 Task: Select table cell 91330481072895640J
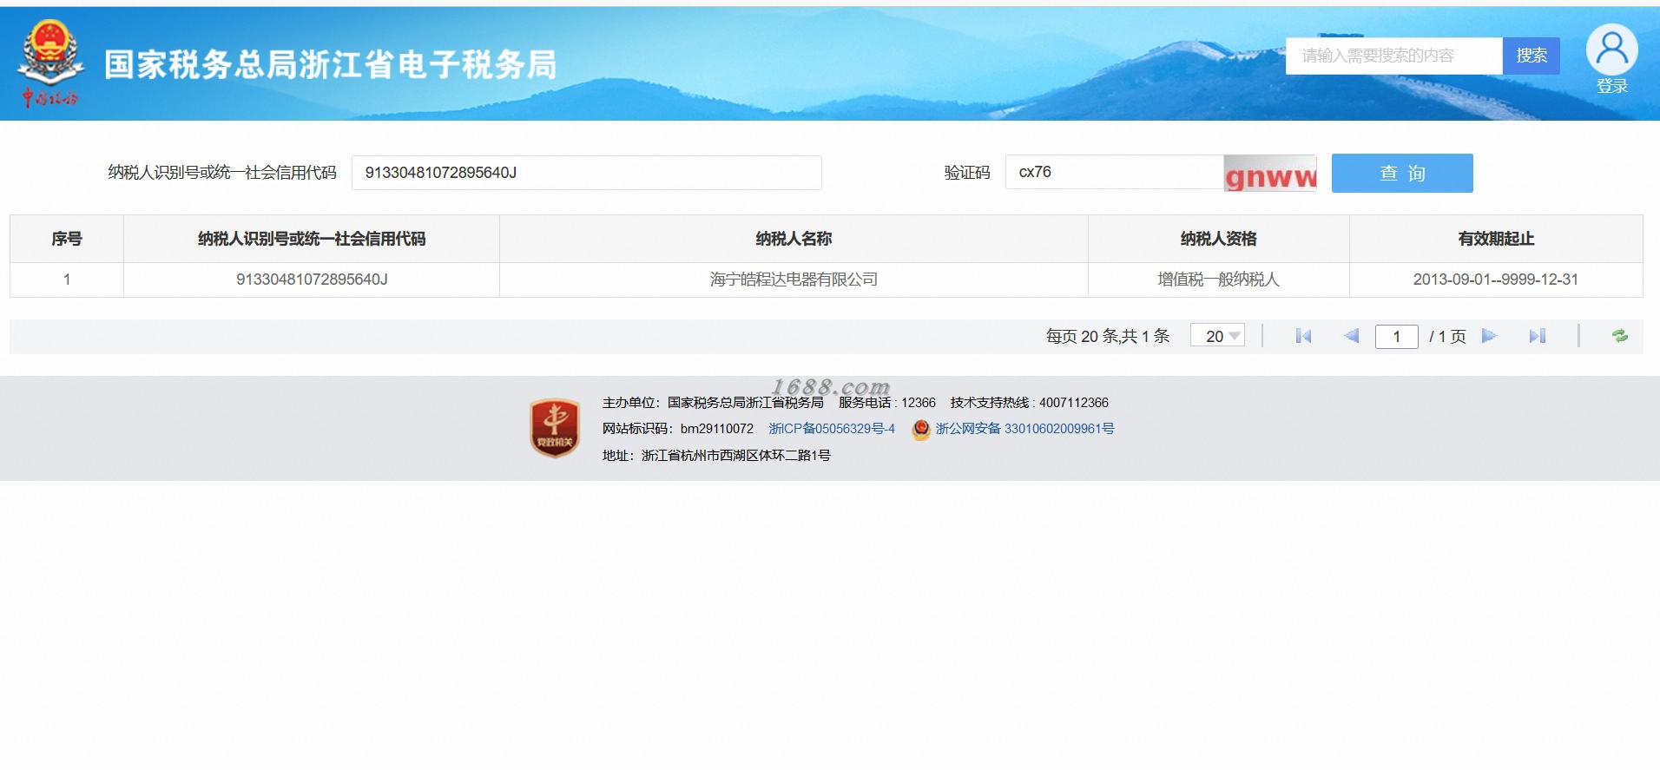pyautogui.click(x=312, y=280)
